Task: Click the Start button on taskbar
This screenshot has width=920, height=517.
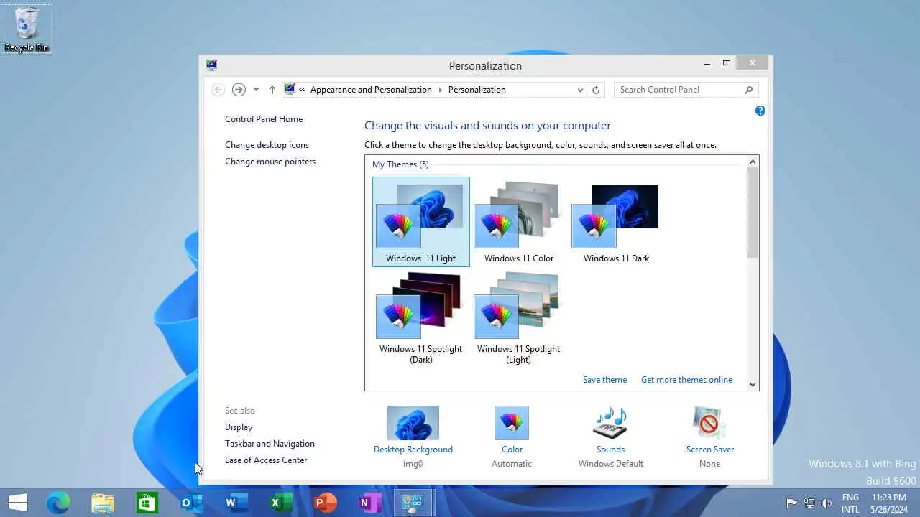Action: (x=18, y=503)
